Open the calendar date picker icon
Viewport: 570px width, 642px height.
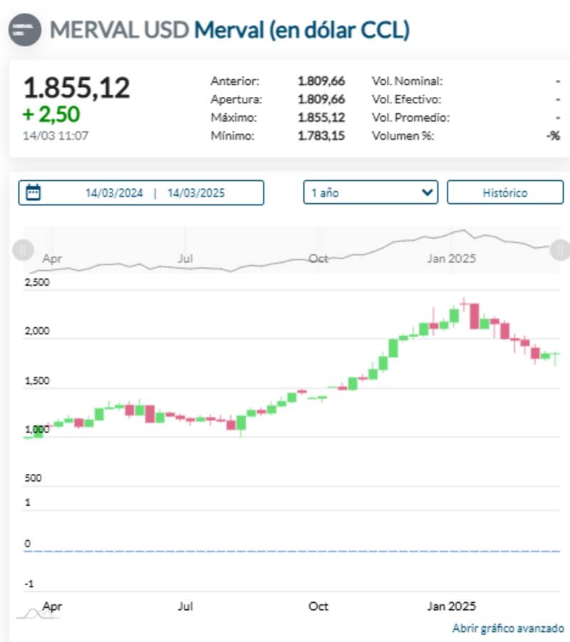(x=33, y=192)
